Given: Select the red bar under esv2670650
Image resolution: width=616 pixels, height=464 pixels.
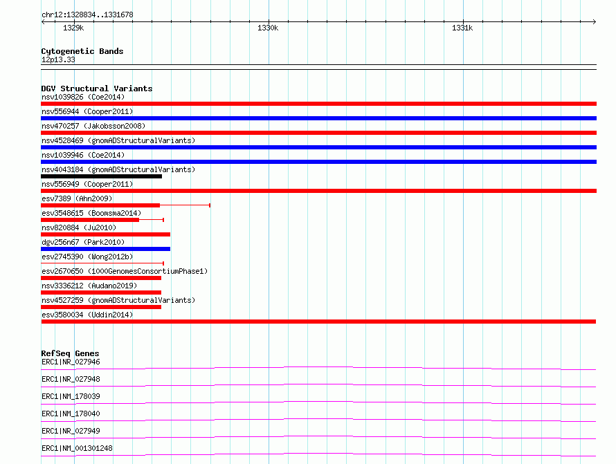Looking at the screenshot, I should click(x=101, y=278).
